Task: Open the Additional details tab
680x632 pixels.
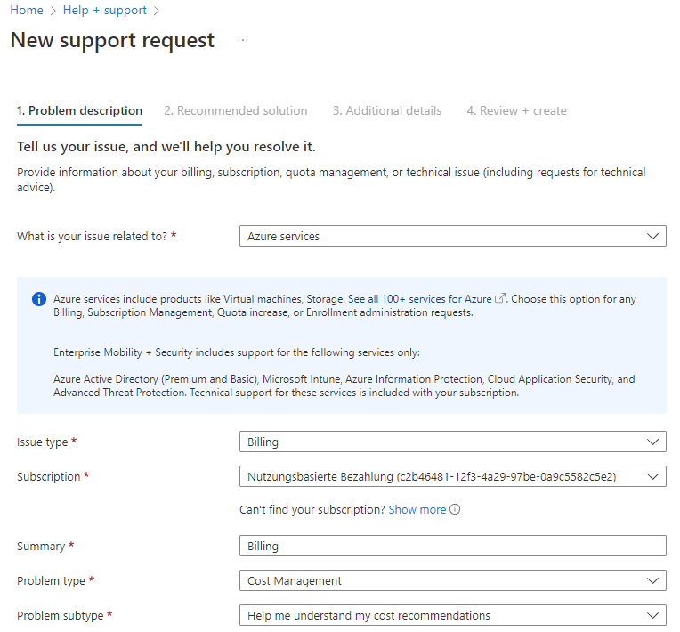Action: point(387,111)
